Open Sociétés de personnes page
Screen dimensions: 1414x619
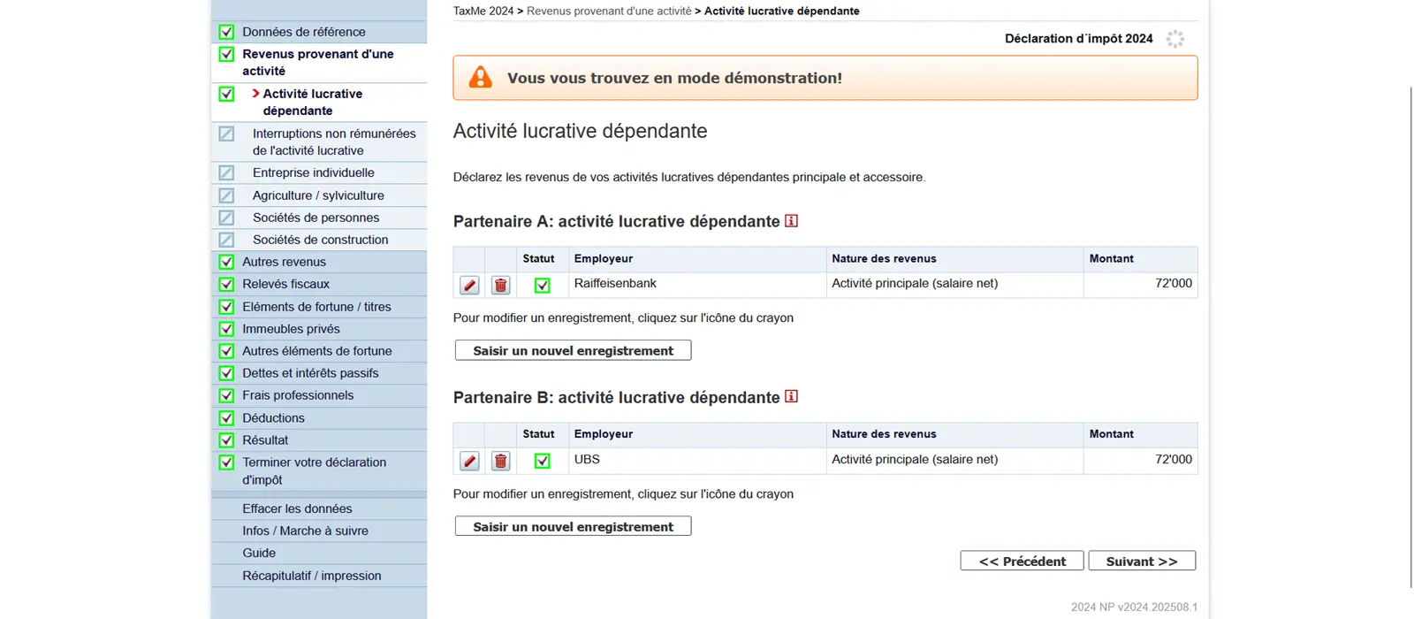coord(315,218)
